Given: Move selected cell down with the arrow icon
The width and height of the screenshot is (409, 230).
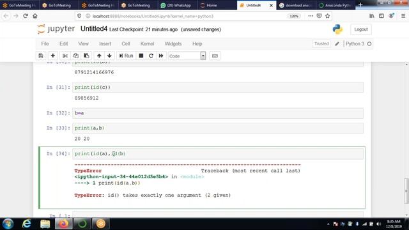Looking at the screenshot, I should [x=109, y=56].
